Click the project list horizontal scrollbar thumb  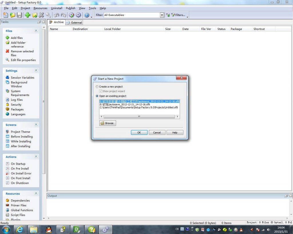pyautogui.click(x=139, y=117)
